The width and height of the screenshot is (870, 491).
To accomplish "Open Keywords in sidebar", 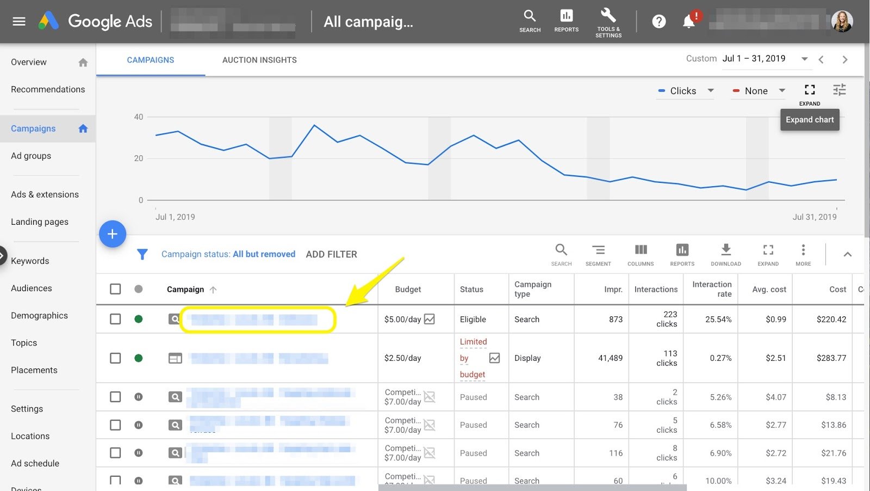I will (x=30, y=261).
